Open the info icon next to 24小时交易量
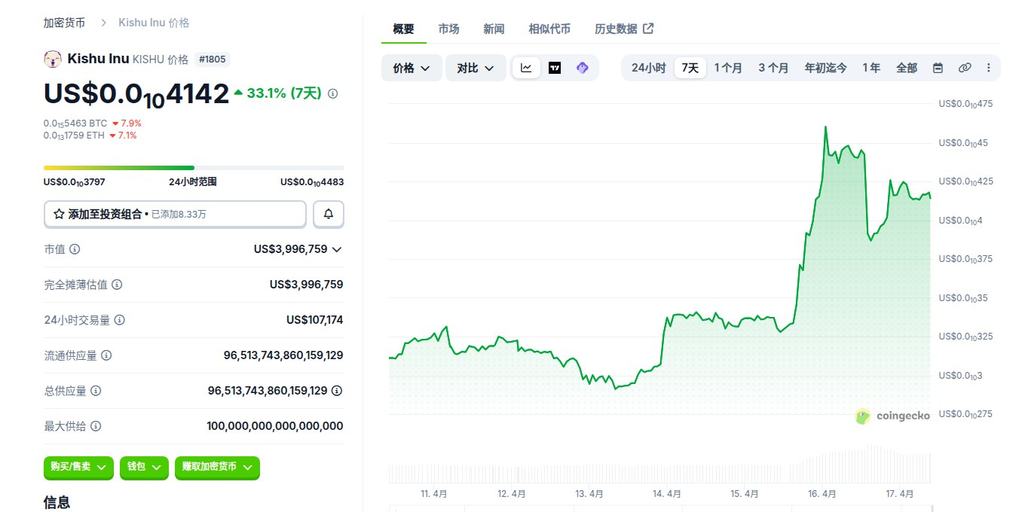Viewport: 1025px width, 512px height. coord(119,320)
